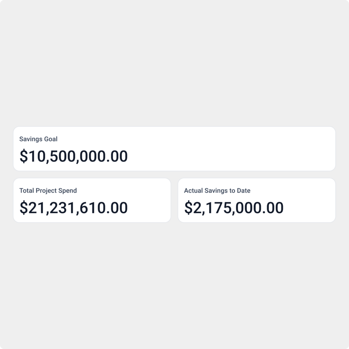Click the word "Goal" in top card label
Viewport: 349px width, 349px height.
51,139
